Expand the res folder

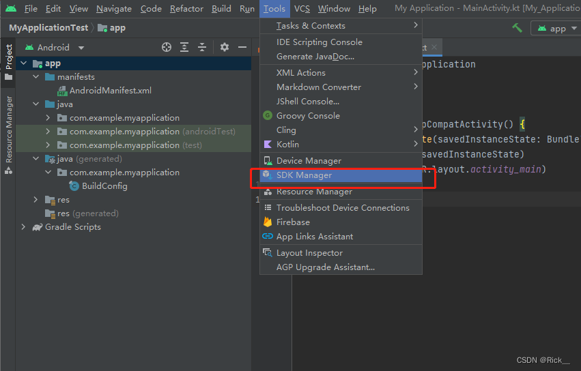[36, 200]
